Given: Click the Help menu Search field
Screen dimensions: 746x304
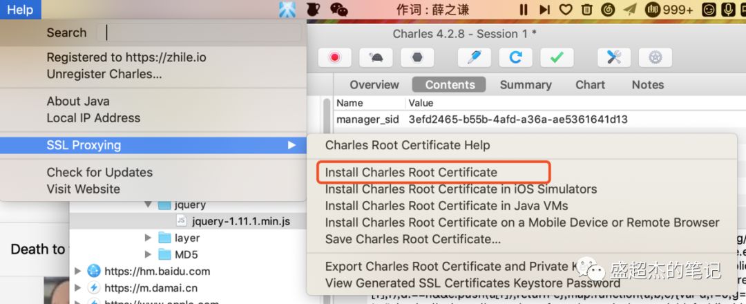Looking at the screenshot, I should (x=199, y=32).
